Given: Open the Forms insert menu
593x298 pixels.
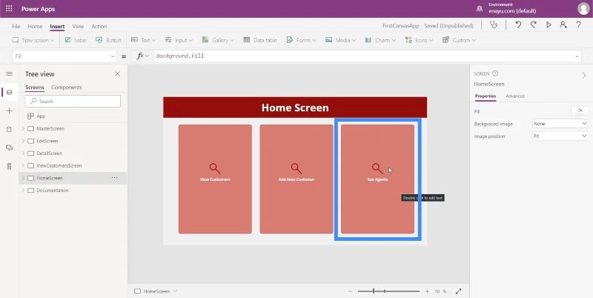Looking at the screenshot, I should pos(301,40).
